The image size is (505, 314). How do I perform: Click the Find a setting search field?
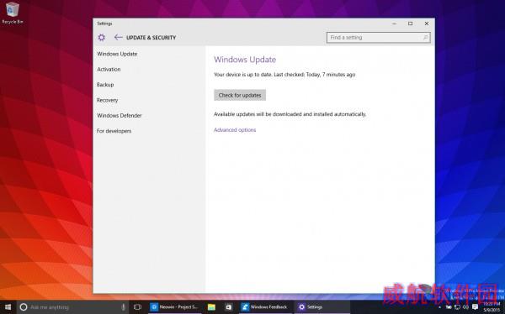pyautogui.click(x=379, y=38)
